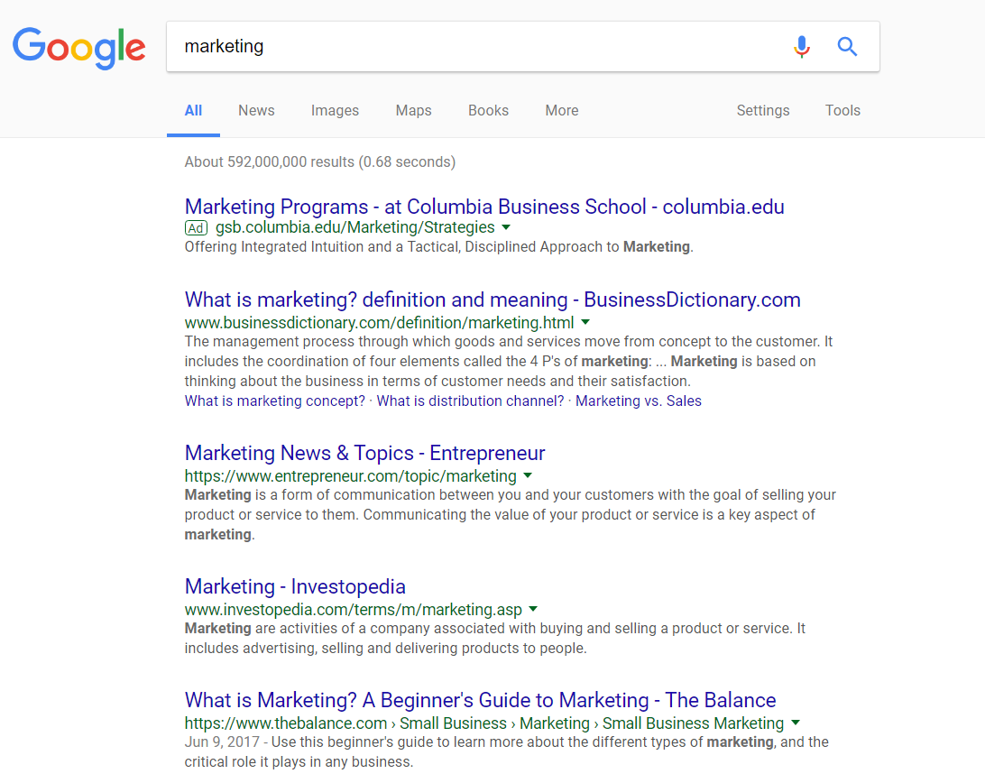
Task: Expand dropdown next to businessdictionary.com URL
Action: pos(585,322)
